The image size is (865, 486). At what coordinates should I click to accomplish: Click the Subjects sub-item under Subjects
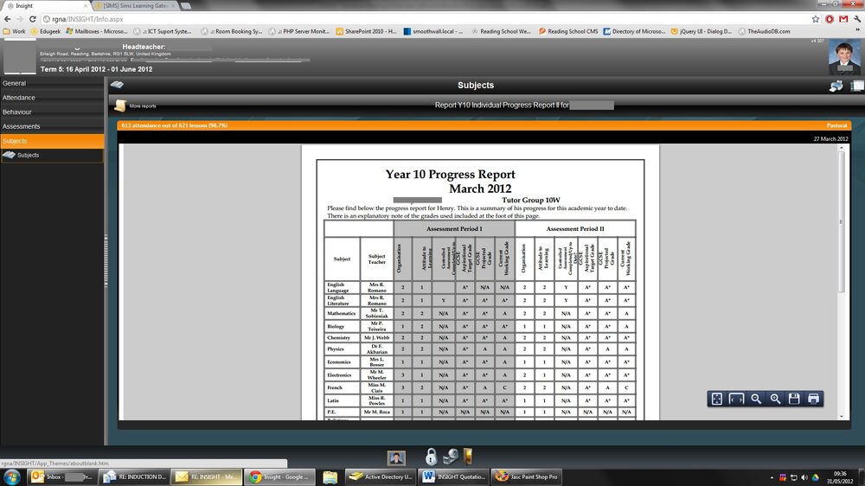pyautogui.click(x=28, y=155)
